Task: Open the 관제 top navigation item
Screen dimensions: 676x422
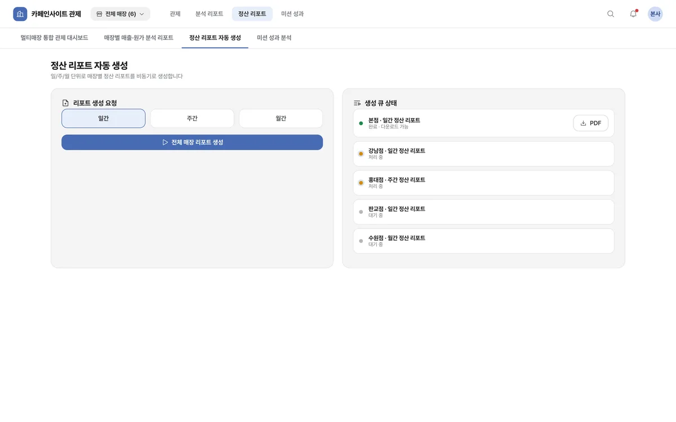Action: tap(175, 14)
